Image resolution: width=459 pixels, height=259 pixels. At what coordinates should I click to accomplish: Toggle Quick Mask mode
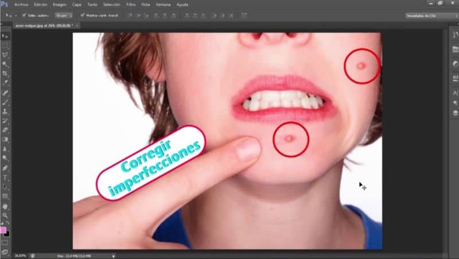(x=5, y=242)
